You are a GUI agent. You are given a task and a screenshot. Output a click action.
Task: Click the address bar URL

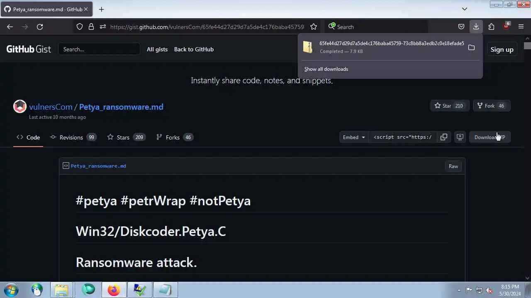[207, 26]
